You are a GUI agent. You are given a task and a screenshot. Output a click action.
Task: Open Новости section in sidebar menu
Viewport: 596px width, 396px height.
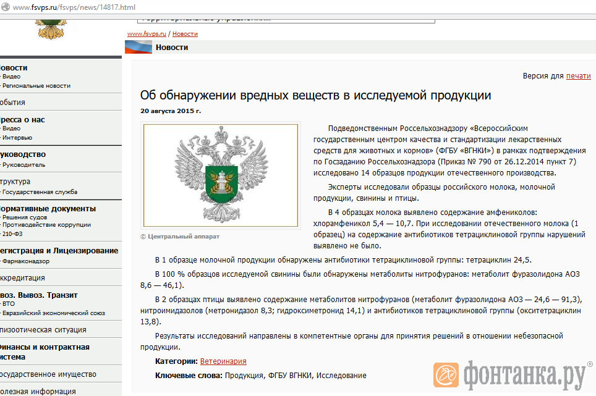click(x=14, y=68)
